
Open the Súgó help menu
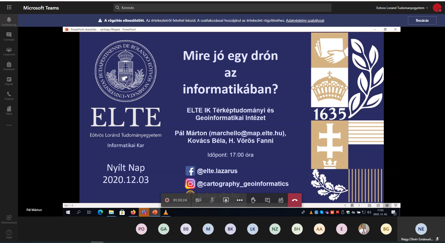[x=9, y=234]
